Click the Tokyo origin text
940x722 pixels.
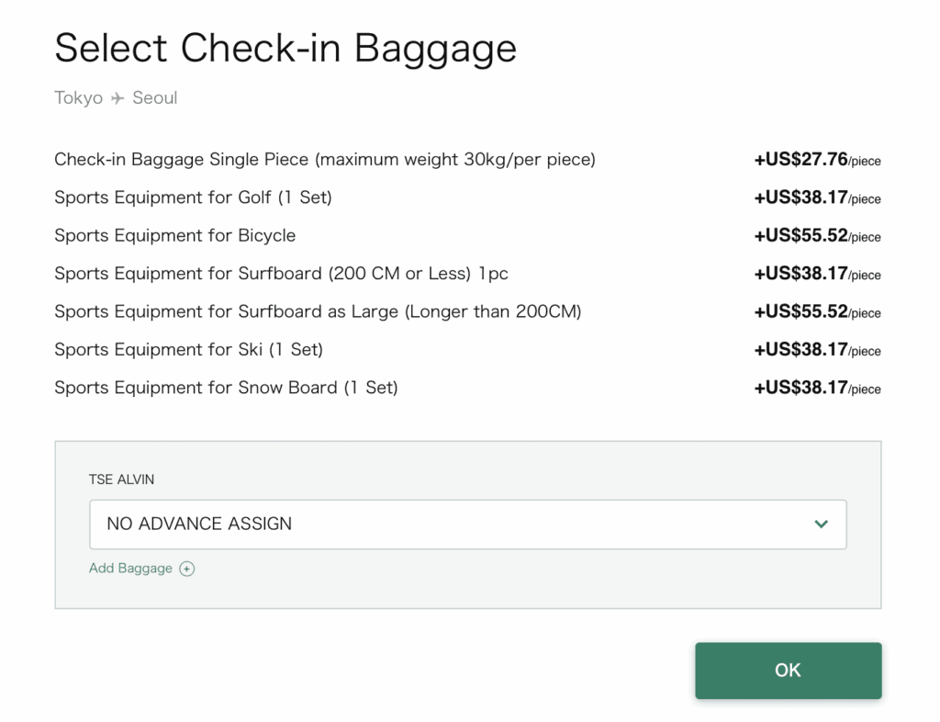tap(78, 98)
